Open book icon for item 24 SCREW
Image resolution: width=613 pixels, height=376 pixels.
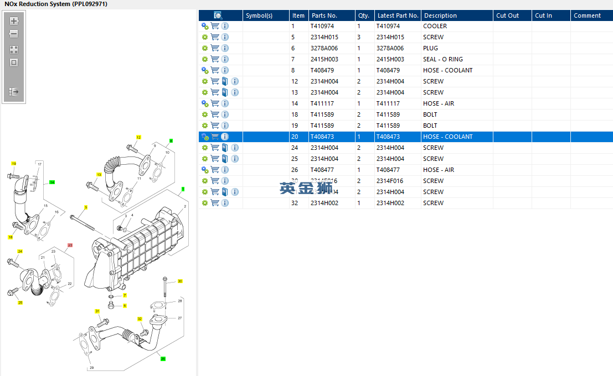pos(225,148)
